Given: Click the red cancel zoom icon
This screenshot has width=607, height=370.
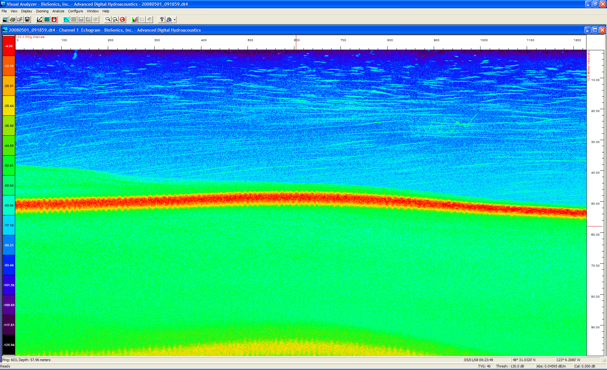Looking at the screenshot, I should click(122, 20).
